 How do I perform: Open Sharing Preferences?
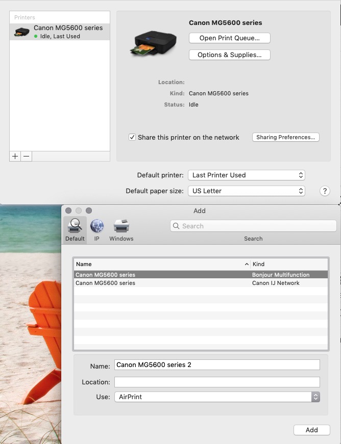tap(286, 137)
